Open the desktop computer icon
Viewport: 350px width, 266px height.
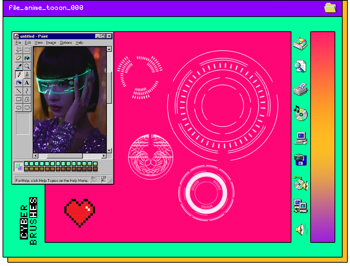301,138
